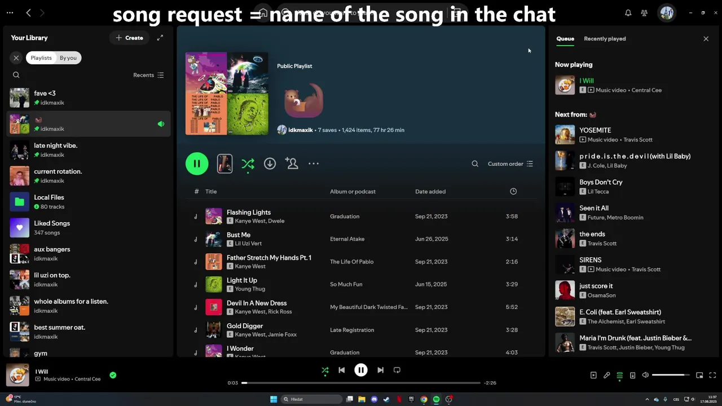Open the lil uzi on top. playlist
The image size is (722, 406).
pyautogui.click(x=89, y=279)
